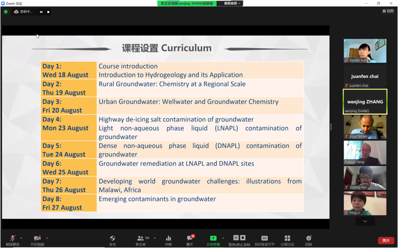
Task: Switch layout using View (视图) menu
Action: click(x=387, y=11)
